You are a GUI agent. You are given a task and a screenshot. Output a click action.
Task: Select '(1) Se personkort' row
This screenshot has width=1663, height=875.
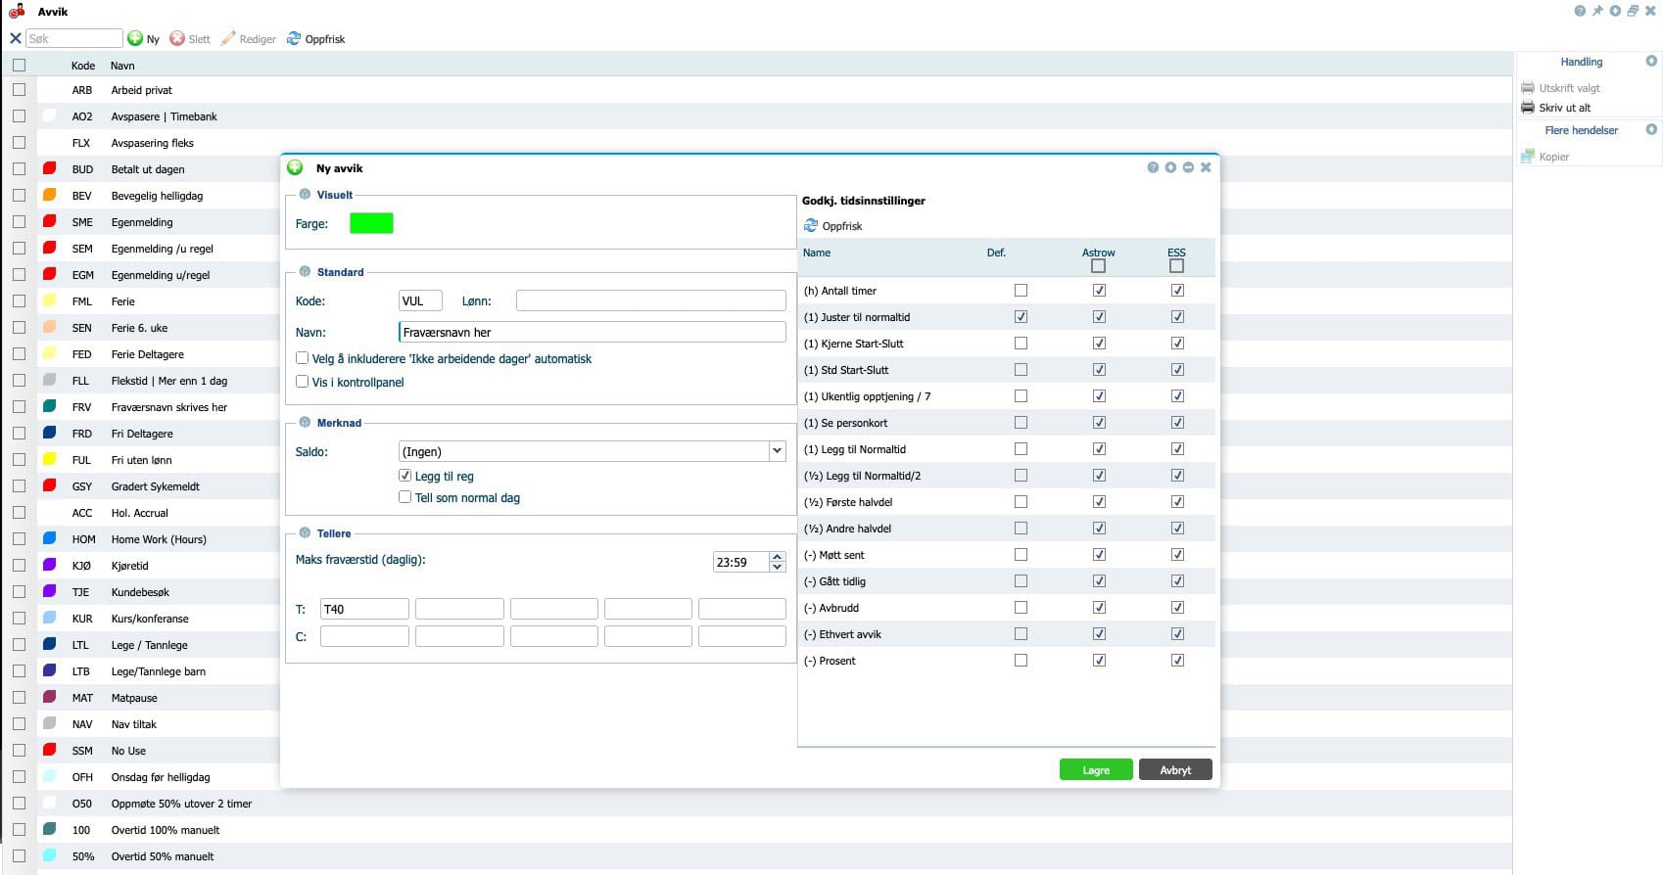tap(1007, 423)
